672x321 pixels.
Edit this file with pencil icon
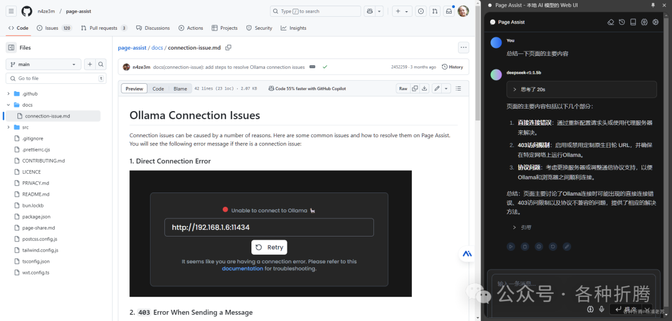click(x=437, y=89)
